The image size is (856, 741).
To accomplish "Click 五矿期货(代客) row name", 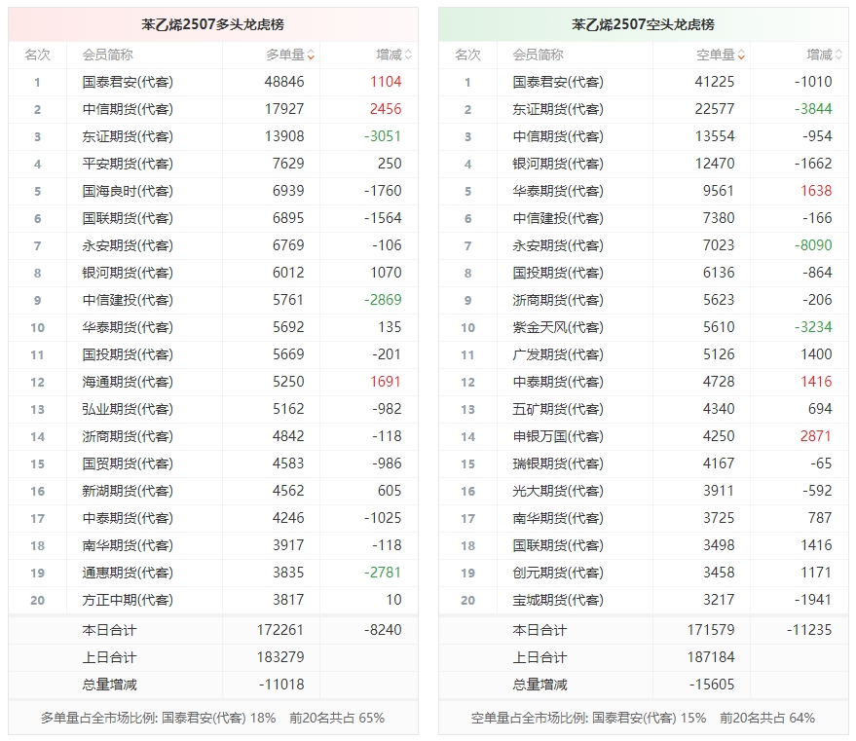I will [558, 409].
